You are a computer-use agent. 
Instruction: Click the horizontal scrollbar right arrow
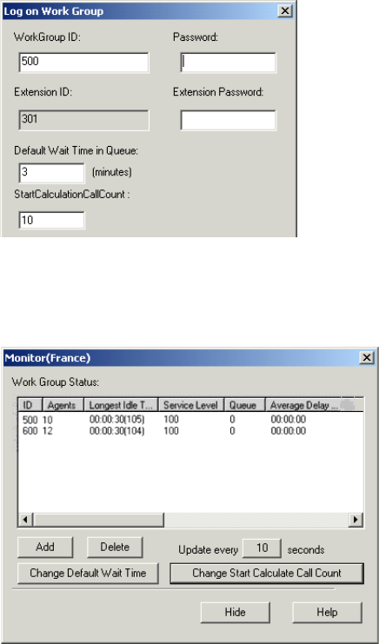point(356,520)
